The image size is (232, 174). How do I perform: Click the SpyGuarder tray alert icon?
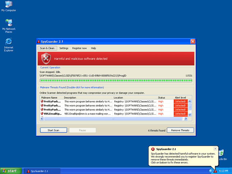(x=215, y=171)
